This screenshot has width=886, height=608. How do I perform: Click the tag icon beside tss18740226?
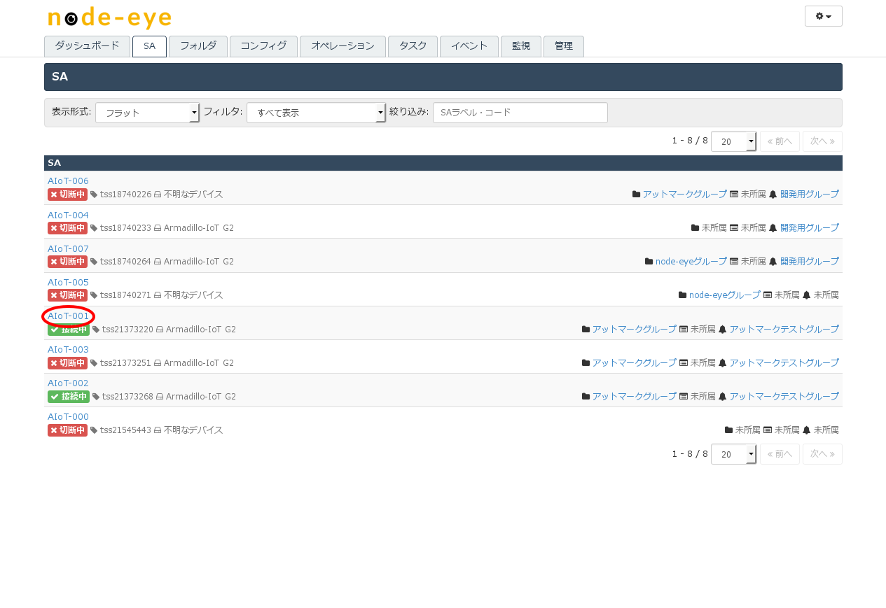94,195
